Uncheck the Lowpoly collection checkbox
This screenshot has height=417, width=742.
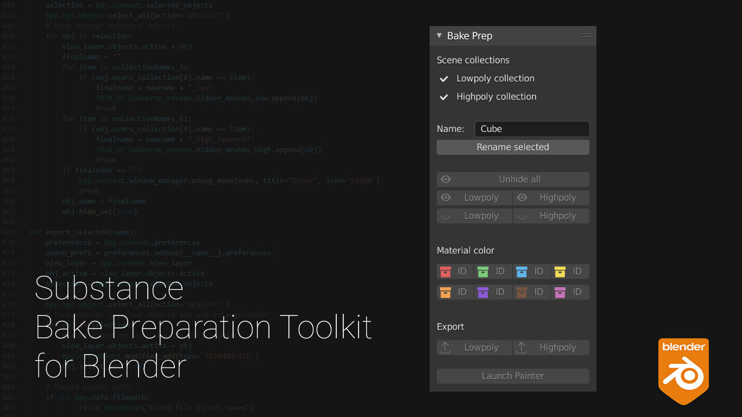pyautogui.click(x=444, y=79)
